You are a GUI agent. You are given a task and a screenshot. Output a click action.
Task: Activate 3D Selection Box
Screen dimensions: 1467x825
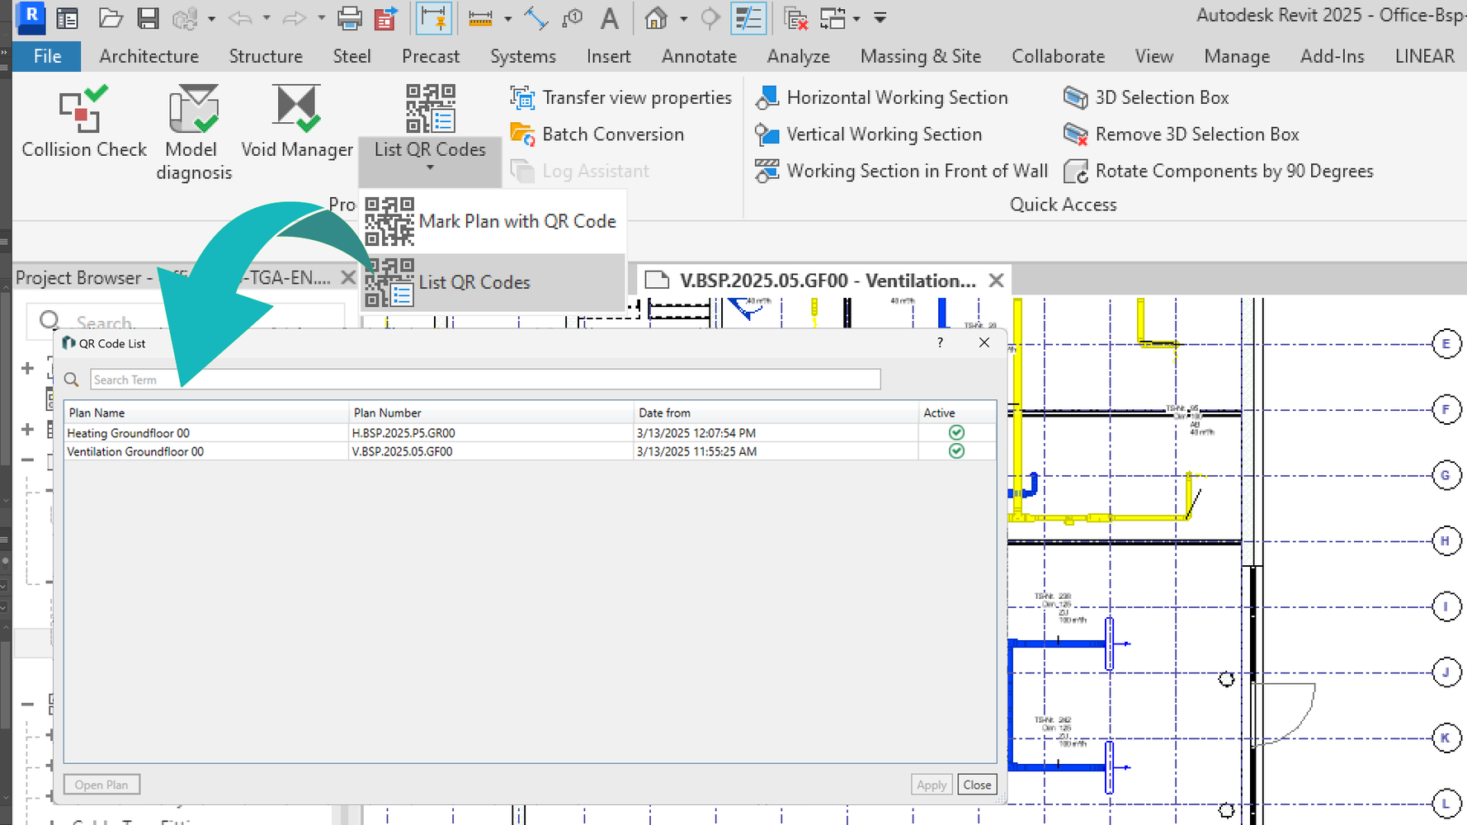1146,97
